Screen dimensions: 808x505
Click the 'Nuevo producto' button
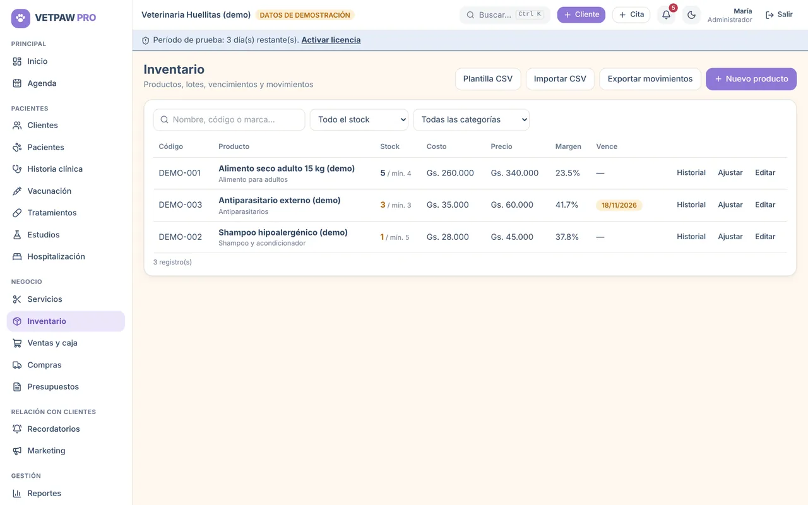pyautogui.click(x=751, y=79)
